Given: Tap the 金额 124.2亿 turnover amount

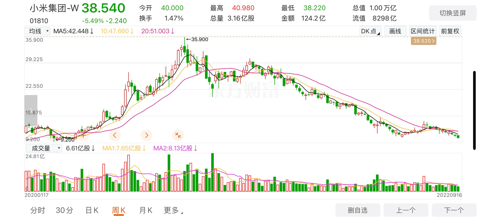Looking at the screenshot, I should (303, 18).
